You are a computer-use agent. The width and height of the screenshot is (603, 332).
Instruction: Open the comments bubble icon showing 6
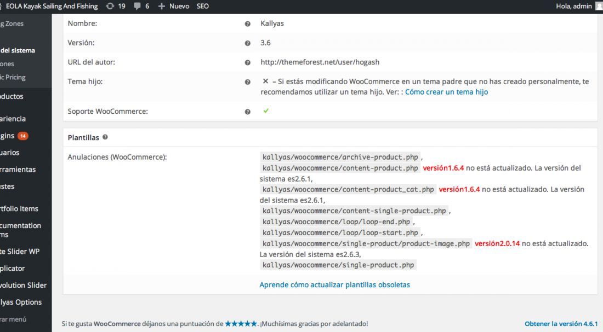tap(137, 6)
